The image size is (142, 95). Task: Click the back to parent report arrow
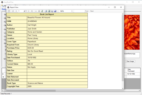36,11
